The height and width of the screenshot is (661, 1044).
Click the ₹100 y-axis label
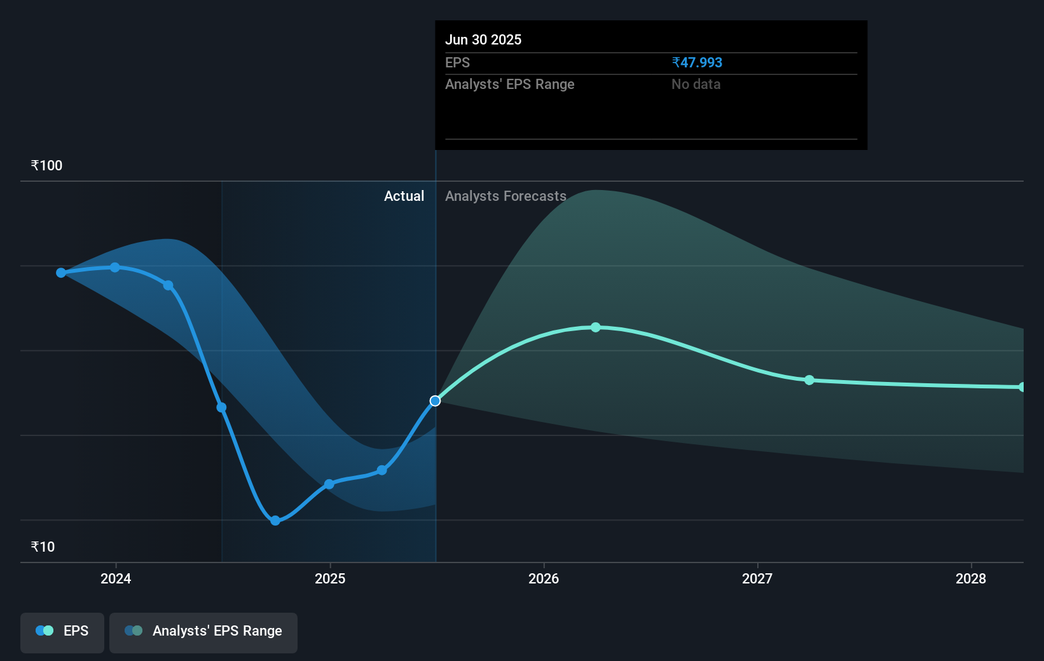click(x=46, y=166)
